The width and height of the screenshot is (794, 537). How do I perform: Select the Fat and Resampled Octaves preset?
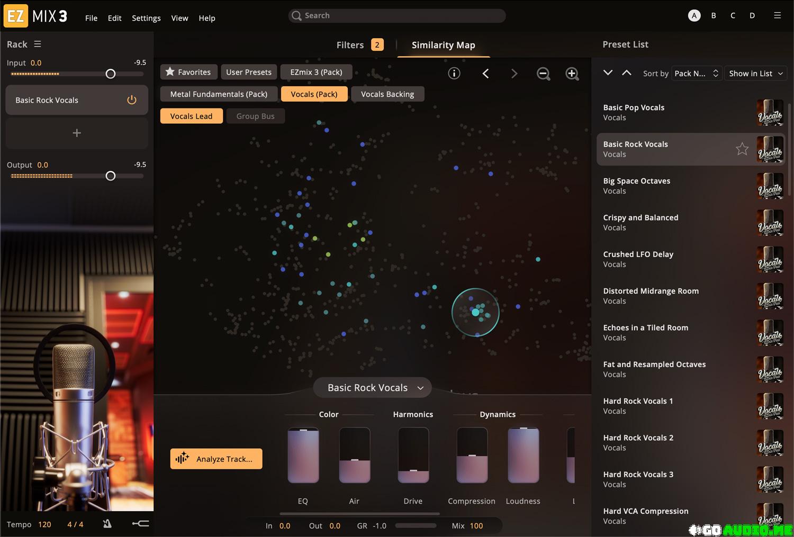point(690,369)
